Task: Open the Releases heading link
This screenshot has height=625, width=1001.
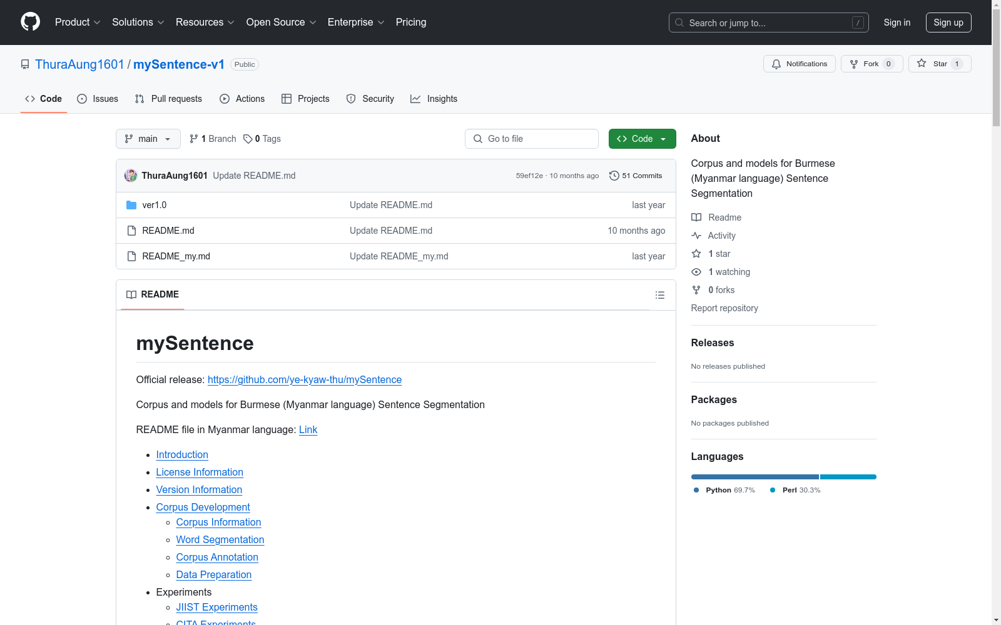Action: point(713,342)
